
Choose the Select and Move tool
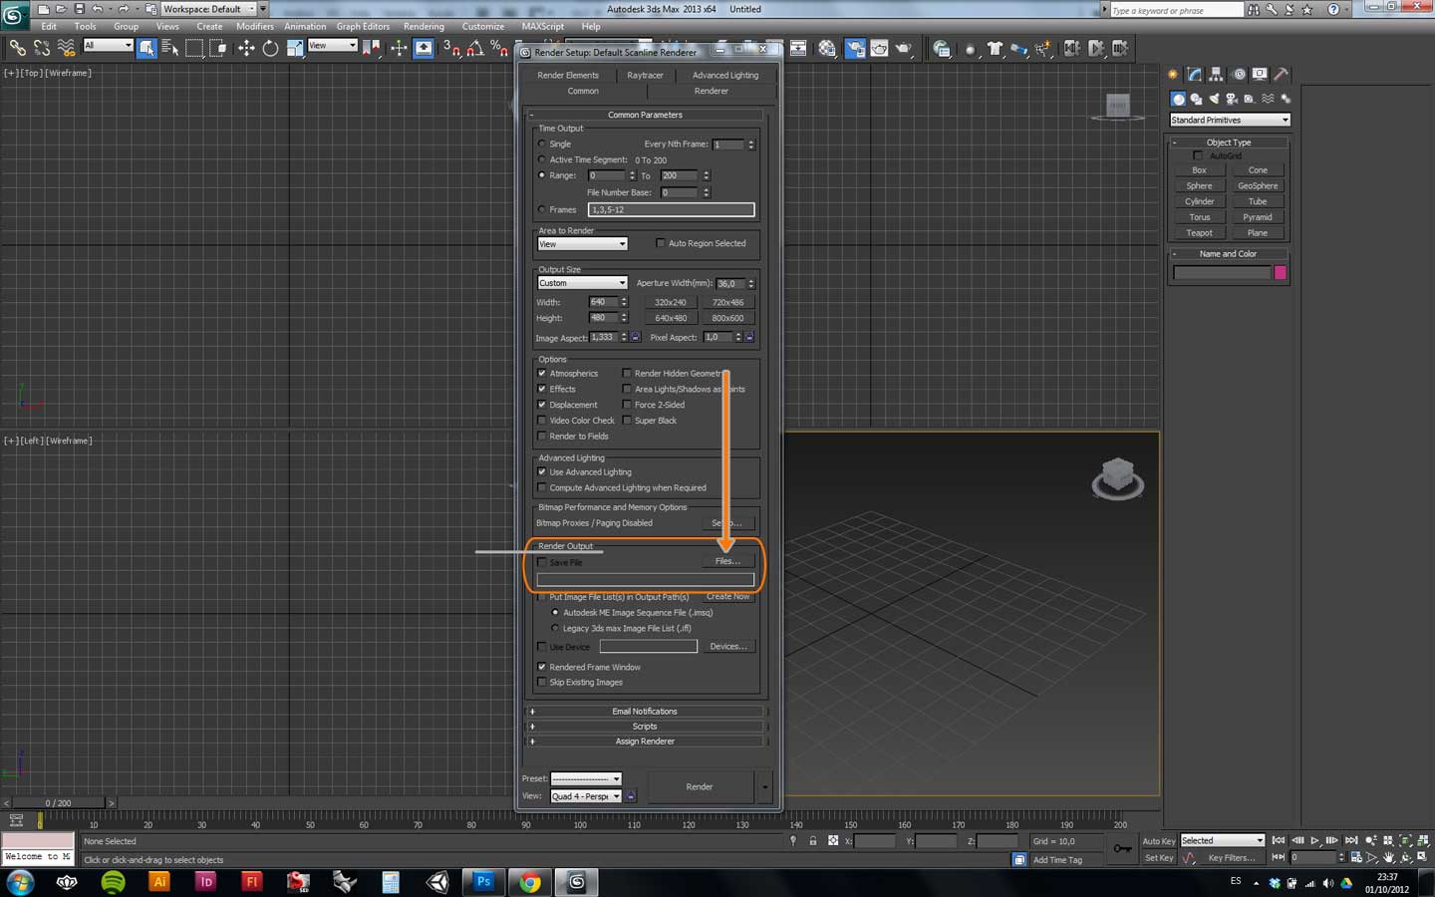click(x=246, y=48)
